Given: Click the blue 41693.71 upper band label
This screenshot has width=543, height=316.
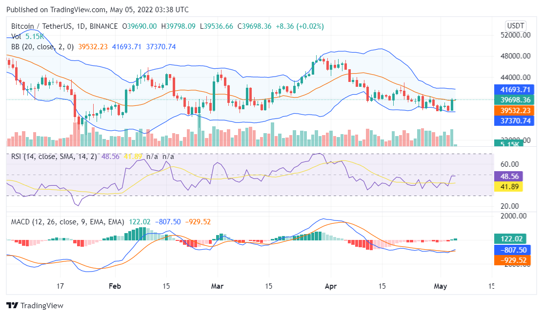Looking at the screenshot, I should click(x=514, y=89).
